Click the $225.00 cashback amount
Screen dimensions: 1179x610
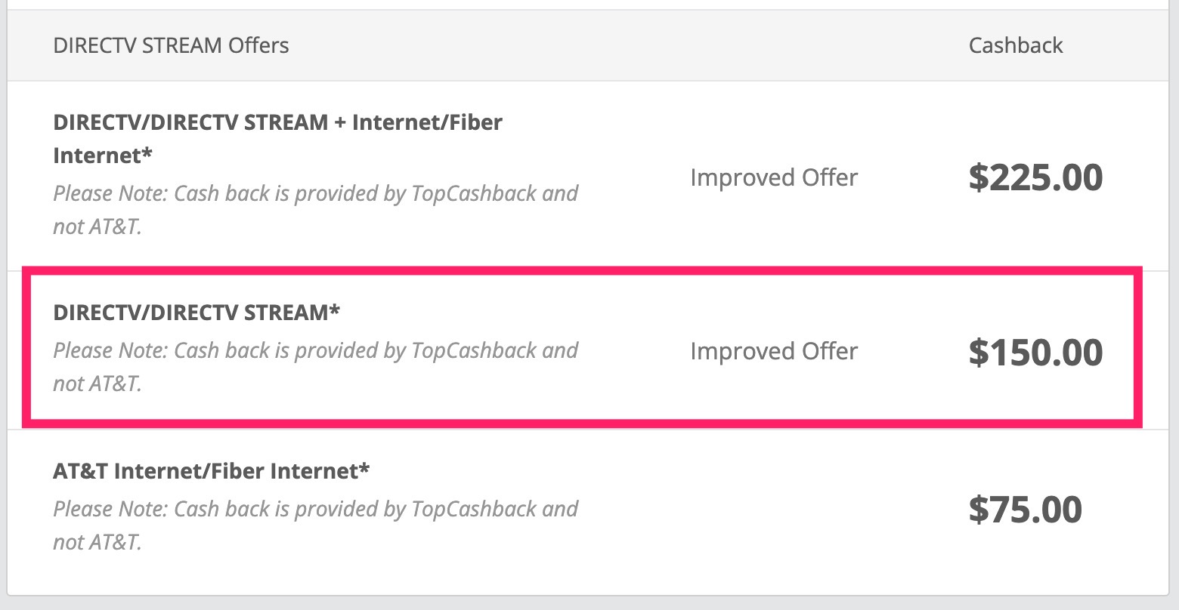point(1035,177)
